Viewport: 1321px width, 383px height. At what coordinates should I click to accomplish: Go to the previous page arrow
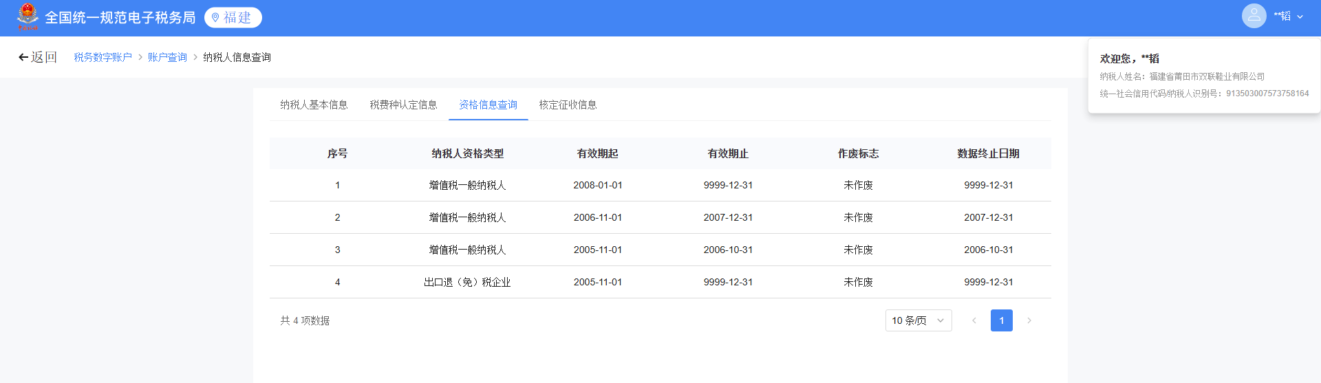click(x=974, y=320)
